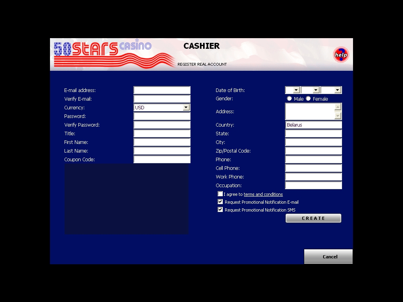Uncheck Request Promotional Notification E-mail
This screenshot has width=403, height=302.
click(220, 202)
